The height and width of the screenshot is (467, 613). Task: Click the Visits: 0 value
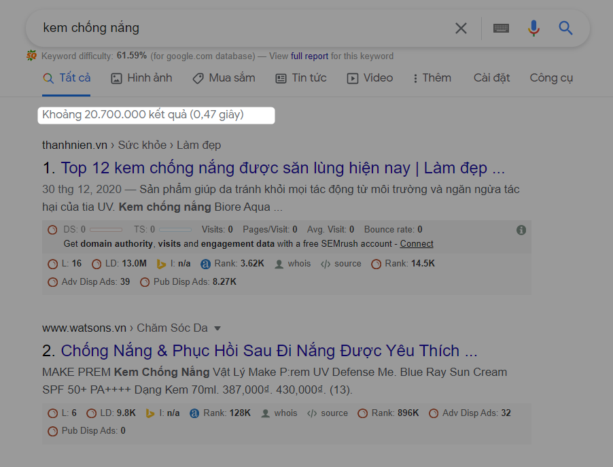click(217, 229)
